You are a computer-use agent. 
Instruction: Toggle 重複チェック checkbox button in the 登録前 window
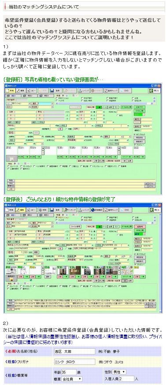tap(111, 91)
